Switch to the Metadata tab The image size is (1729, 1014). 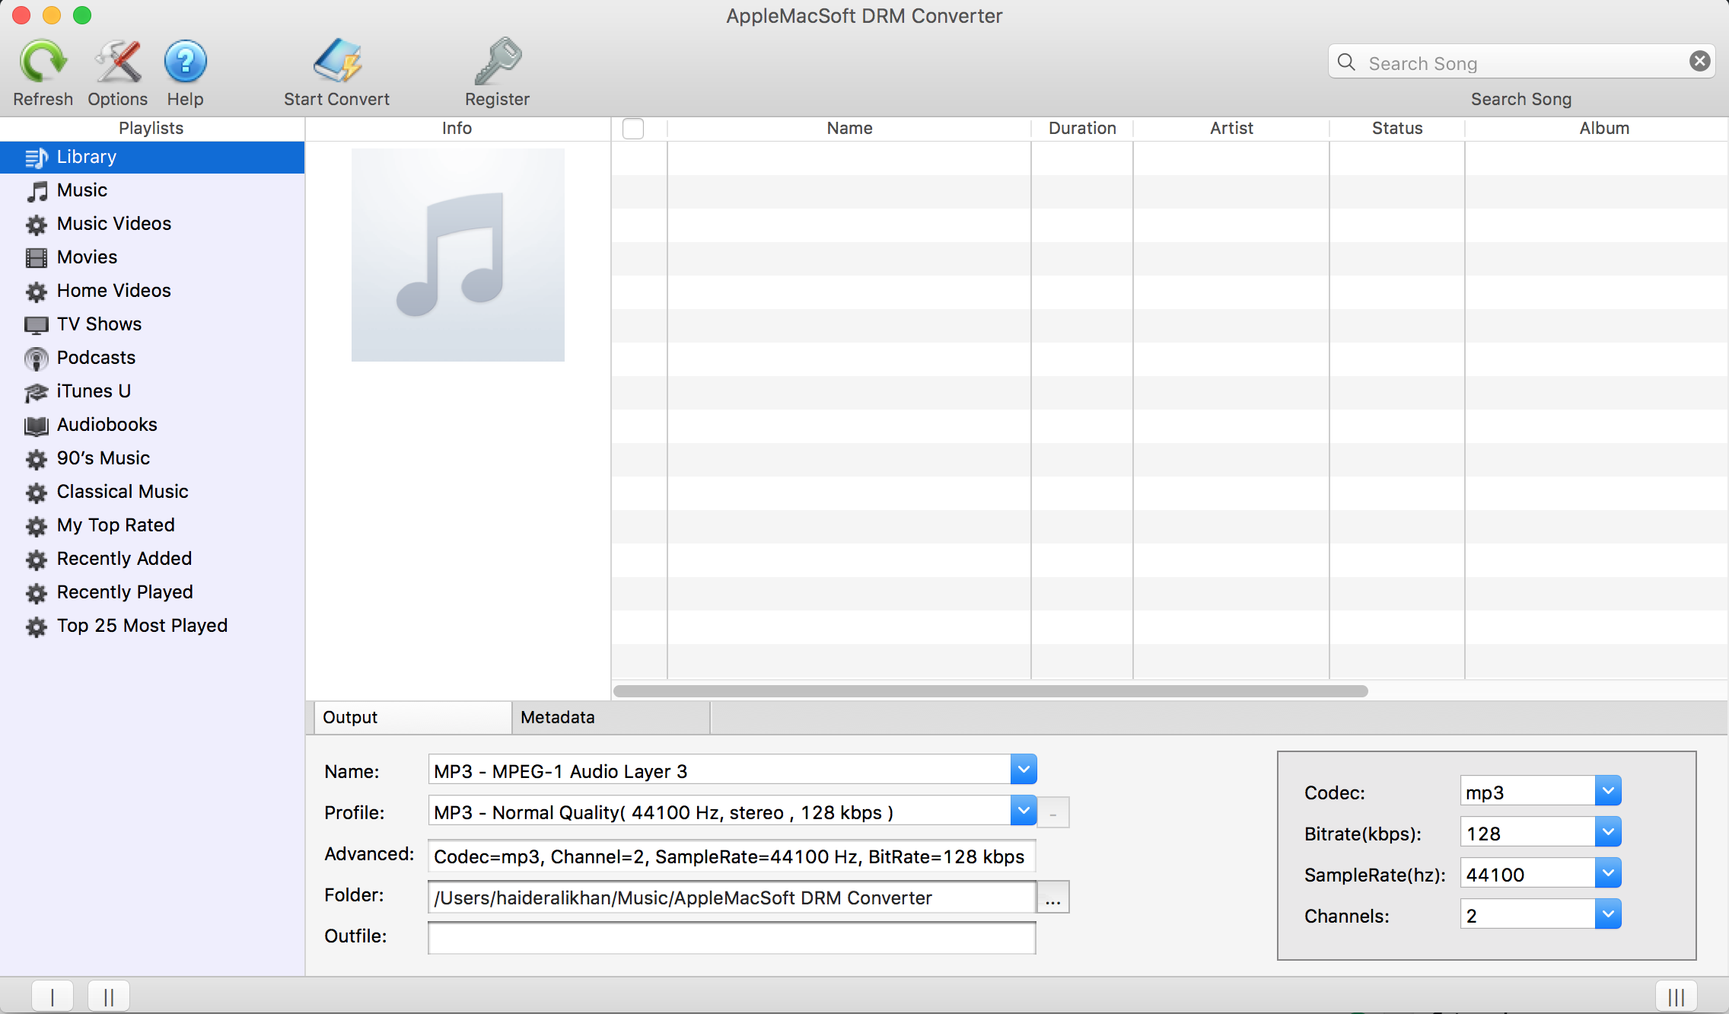[x=556, y=717]
